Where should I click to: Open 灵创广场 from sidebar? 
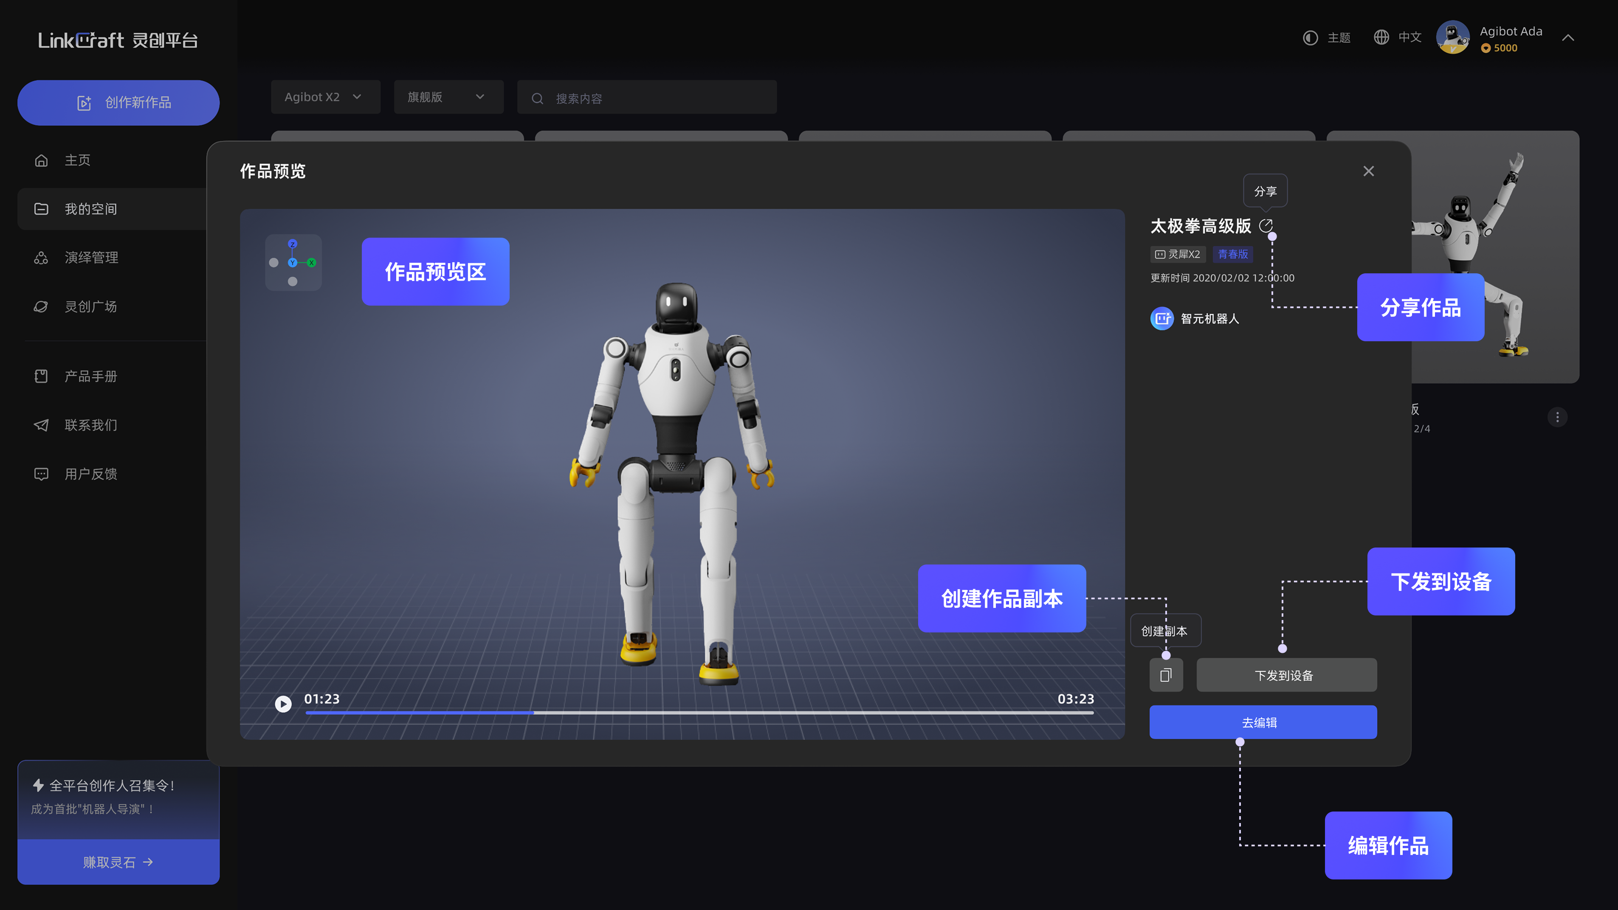(x=90, y=306)
